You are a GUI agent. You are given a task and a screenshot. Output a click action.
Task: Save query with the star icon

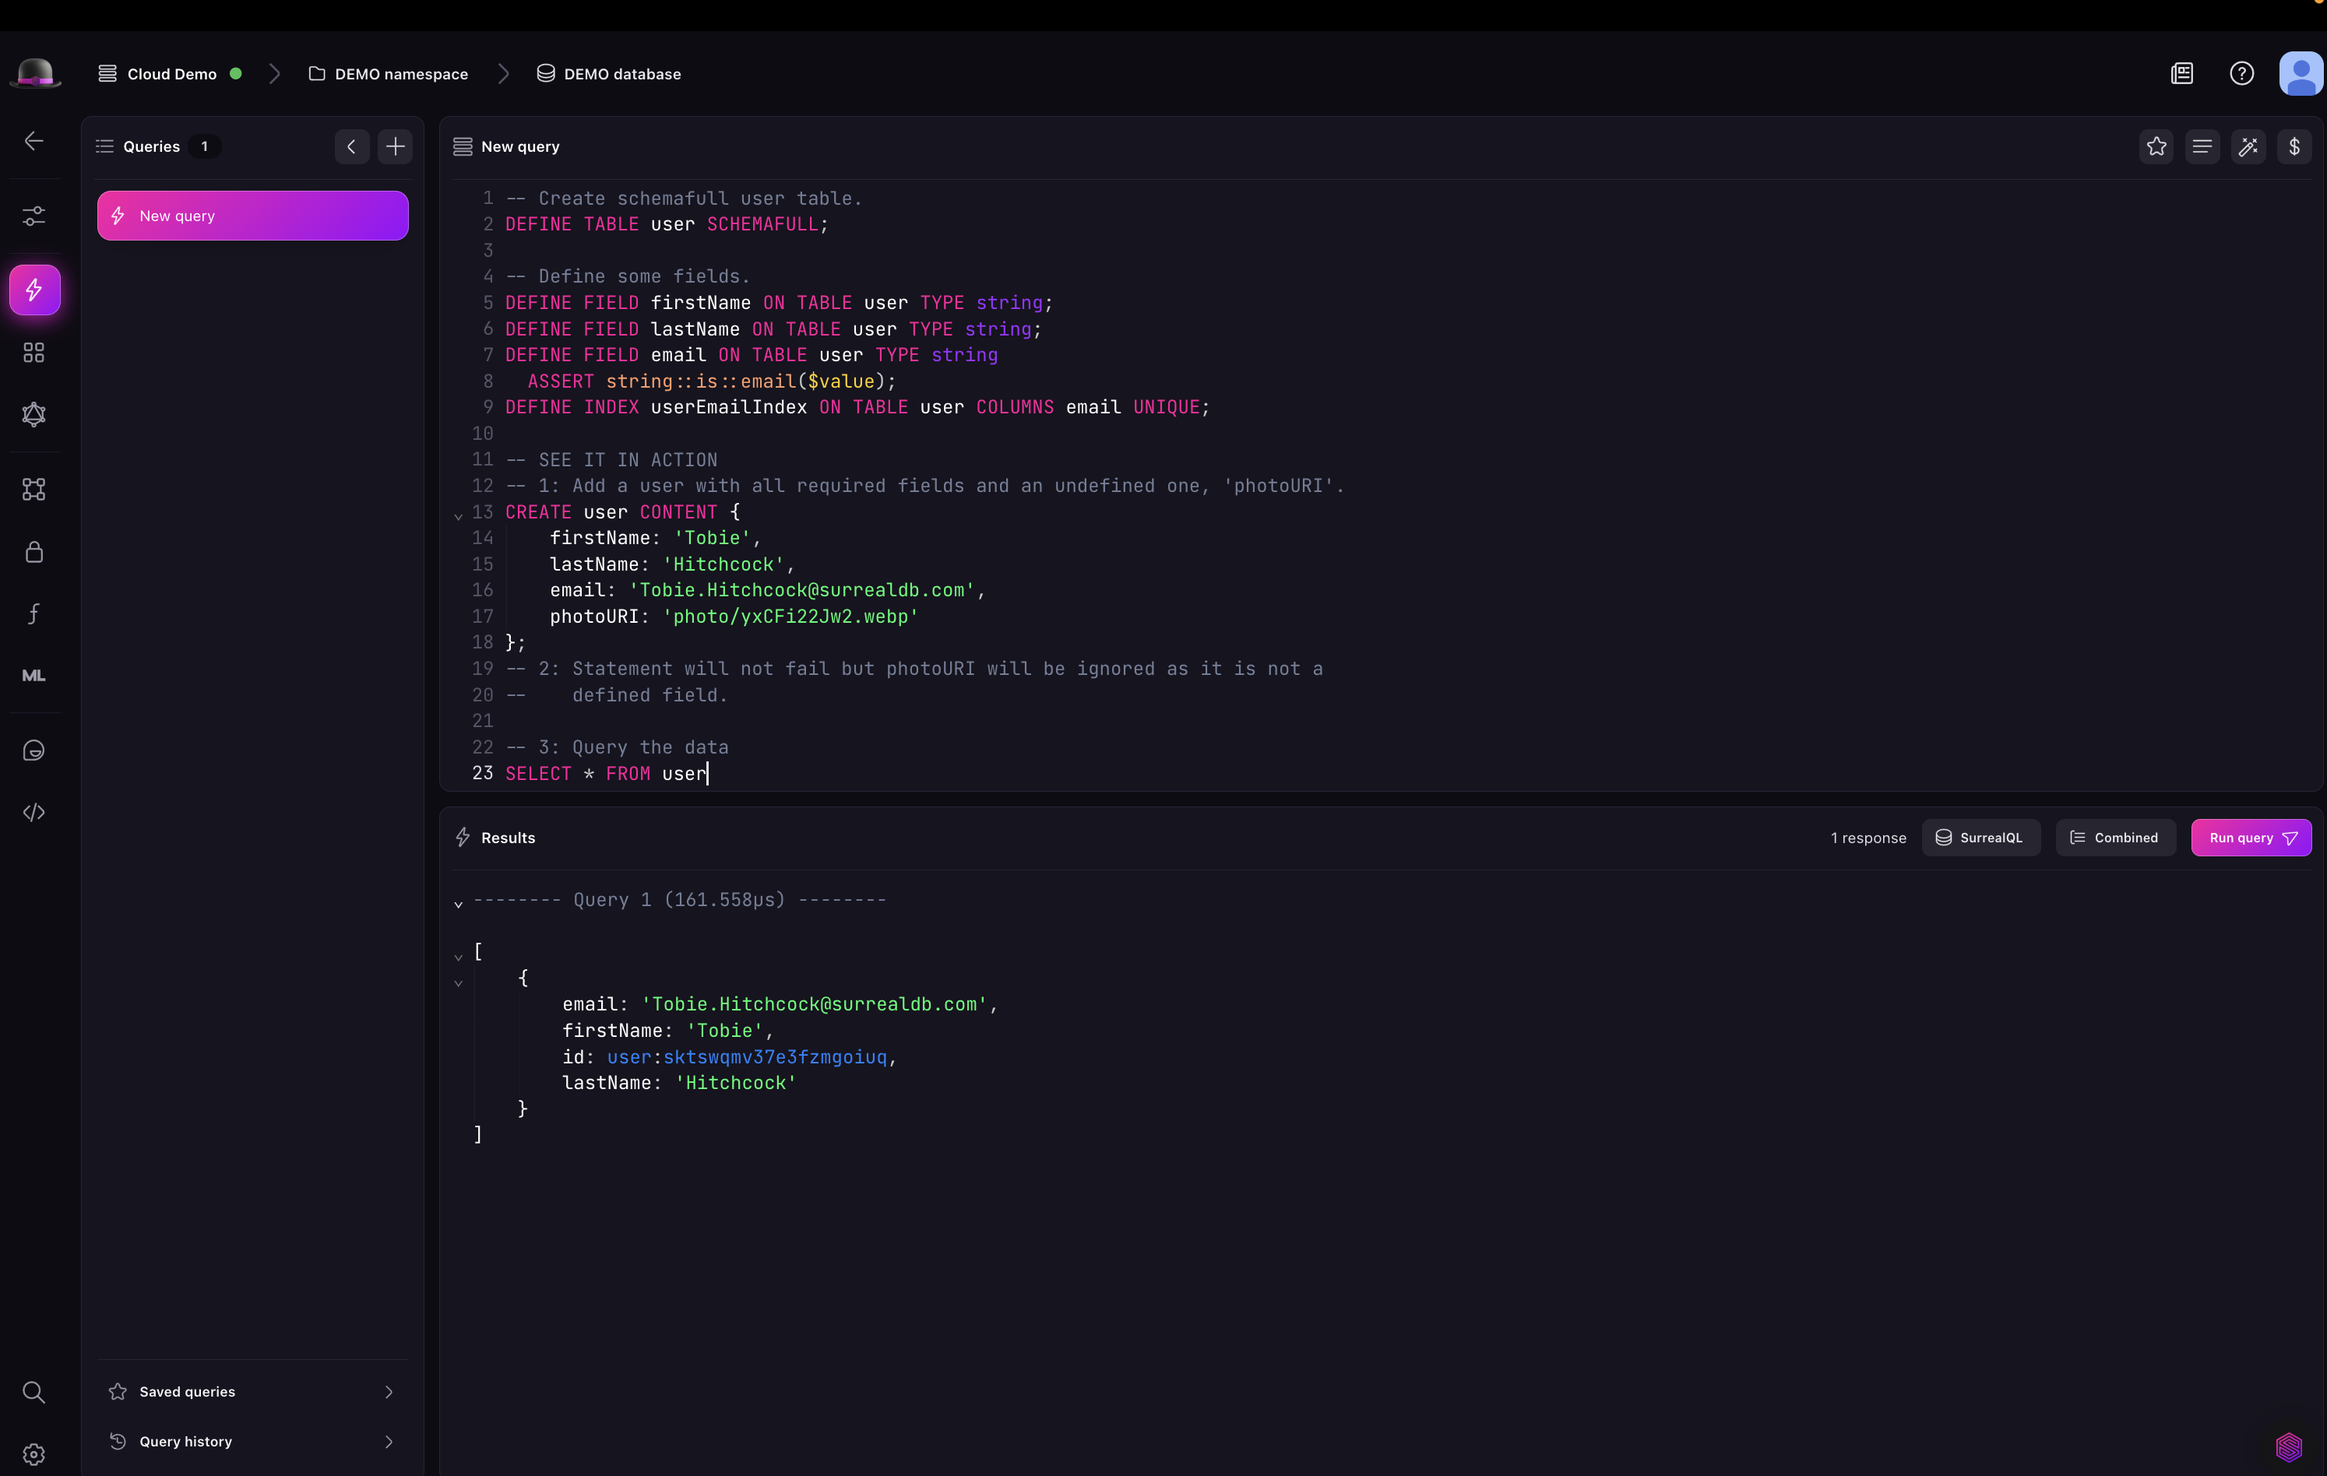[2156, 147]
